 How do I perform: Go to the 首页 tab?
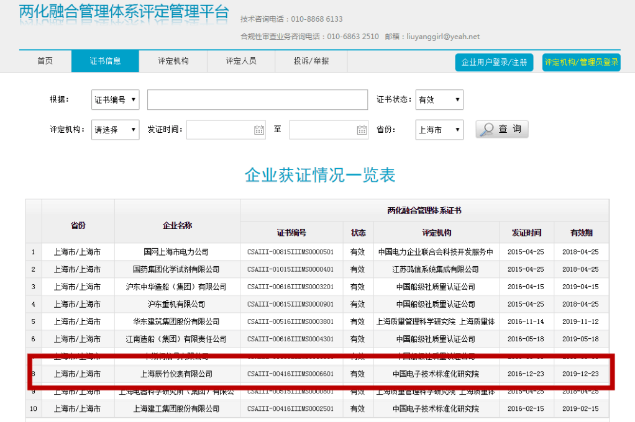45,61
